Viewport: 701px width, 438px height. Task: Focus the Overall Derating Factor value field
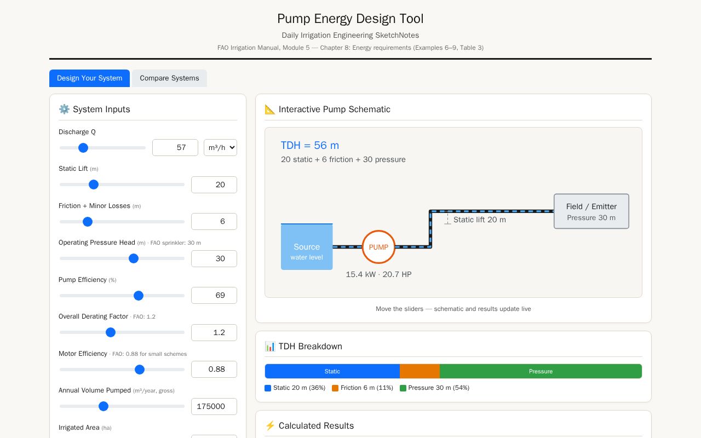click(x=214, y=332)
